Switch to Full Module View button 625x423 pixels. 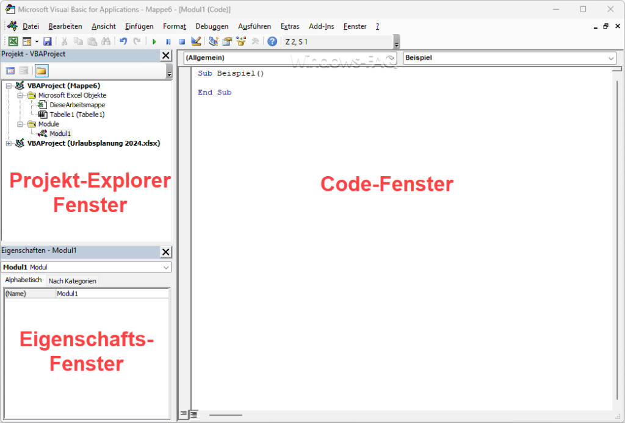pyautogui.click(x=193, y=414)
